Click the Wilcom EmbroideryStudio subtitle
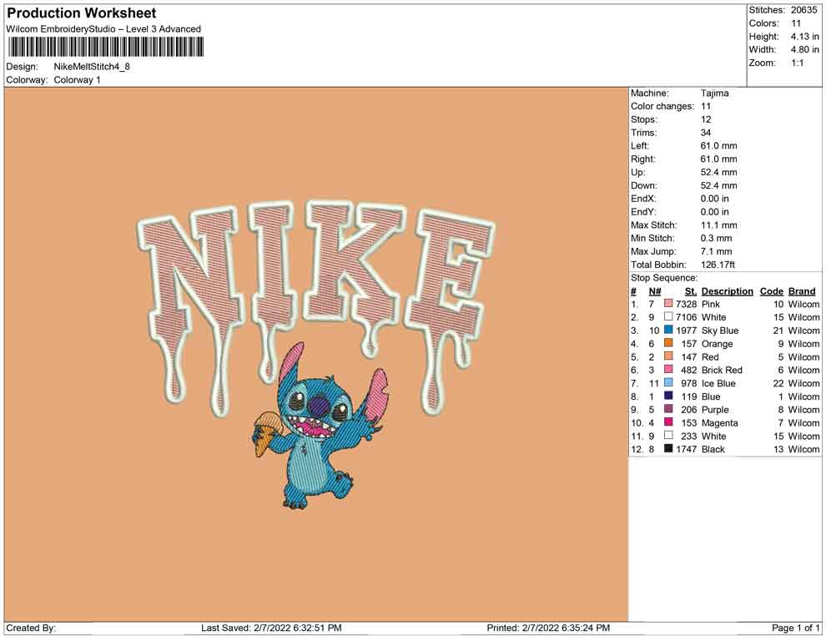826x636 pixels. click(103, 29)
